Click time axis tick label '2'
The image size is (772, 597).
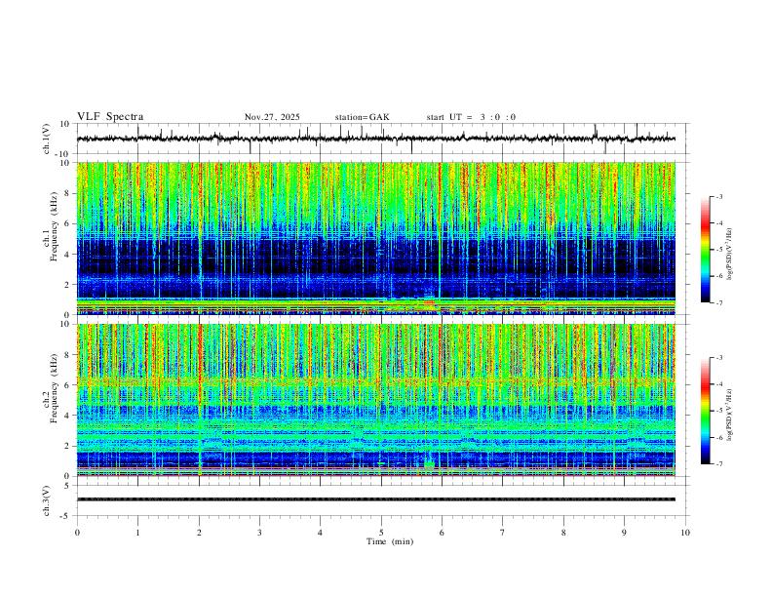199,533
